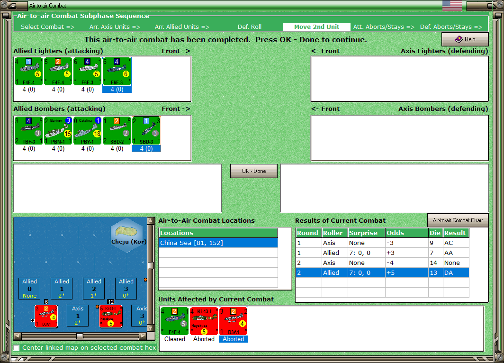This screenshot has height=363, width=504.
Task: Click the Arr. Axis Units sequence step
Action: point(115,27)
